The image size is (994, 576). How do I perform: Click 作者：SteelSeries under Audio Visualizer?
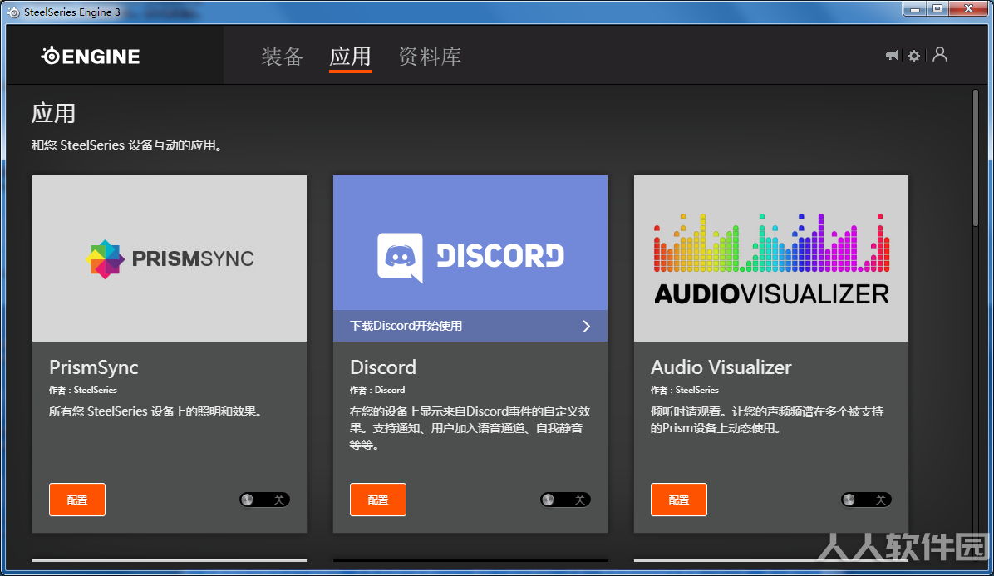pyautogui.click(x=685, y=391)
